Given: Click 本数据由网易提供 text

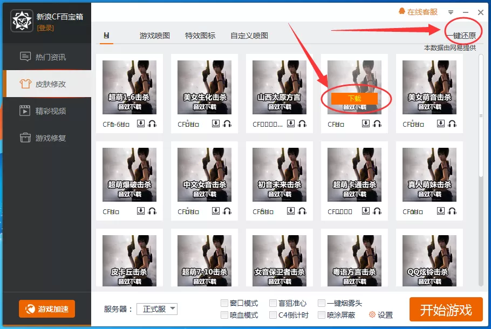Looking at the screenshot, I should pyautogui.click(x=449, y=47).
